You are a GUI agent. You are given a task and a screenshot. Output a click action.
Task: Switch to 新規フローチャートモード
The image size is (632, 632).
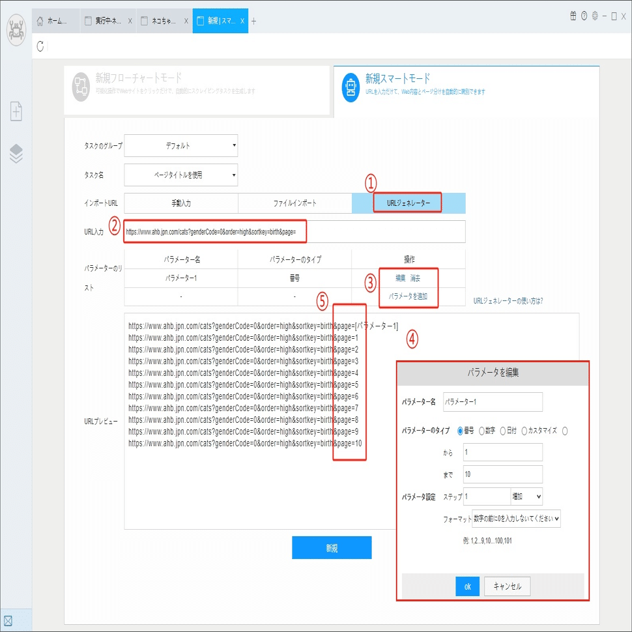click(x=197, y=91)
